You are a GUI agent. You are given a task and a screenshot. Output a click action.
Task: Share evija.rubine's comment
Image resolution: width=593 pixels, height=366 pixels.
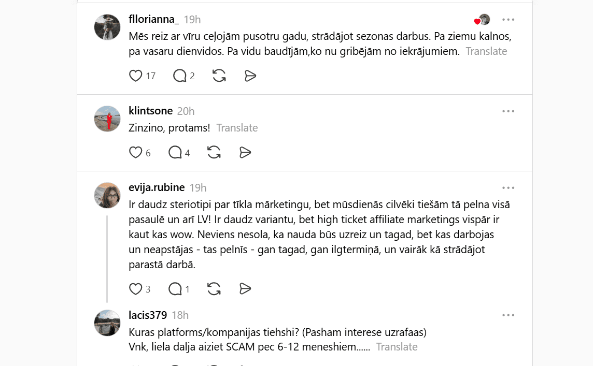pyautogui.click(x=245, y=289)
